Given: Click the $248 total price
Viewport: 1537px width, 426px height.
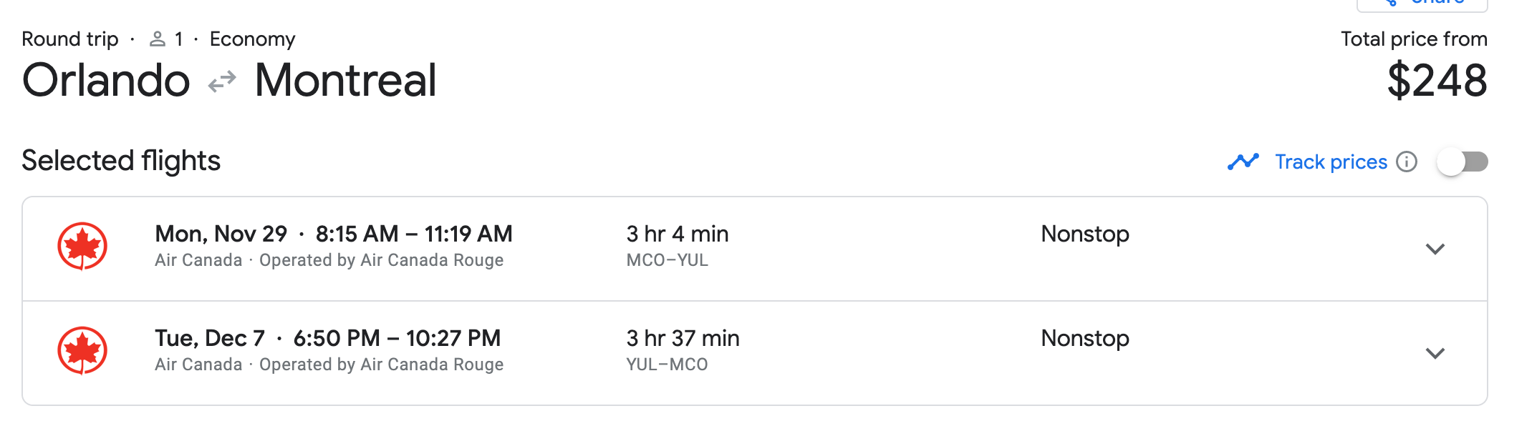Looking at the screenshot, I should point(1437,80).
